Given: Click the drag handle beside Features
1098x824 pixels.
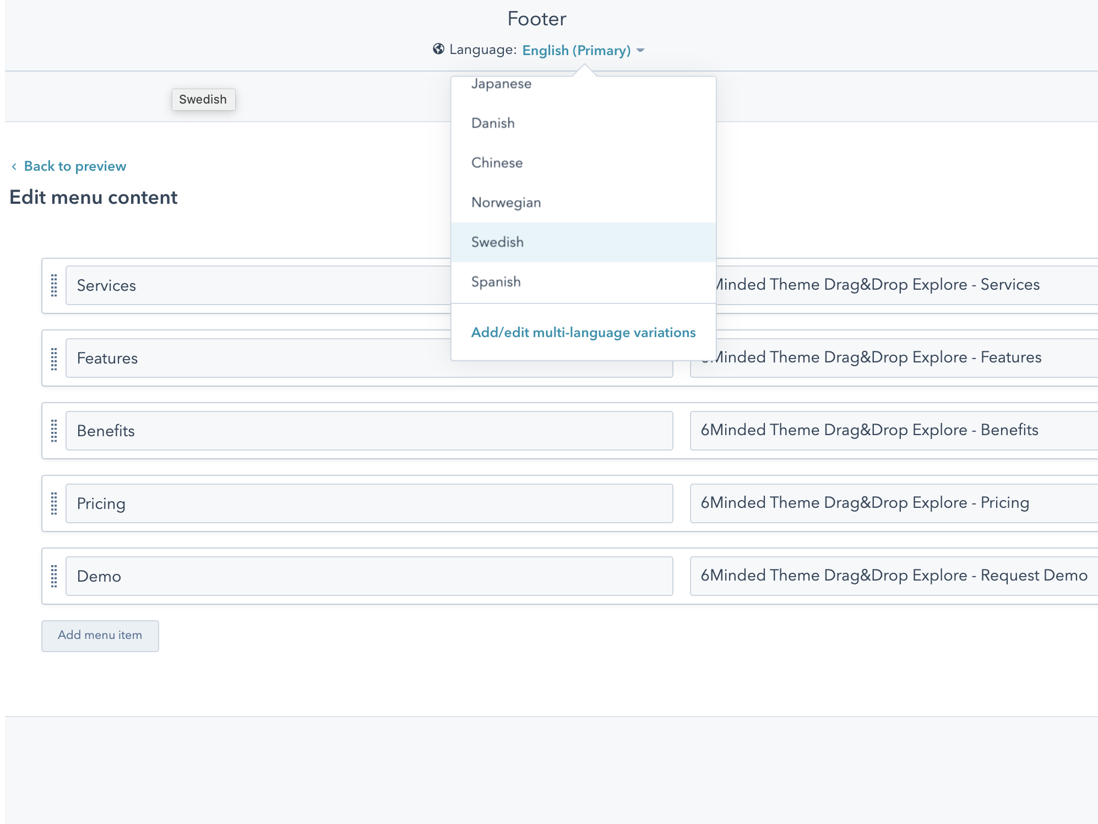Looking at the screenshot, I should [54, 359].
